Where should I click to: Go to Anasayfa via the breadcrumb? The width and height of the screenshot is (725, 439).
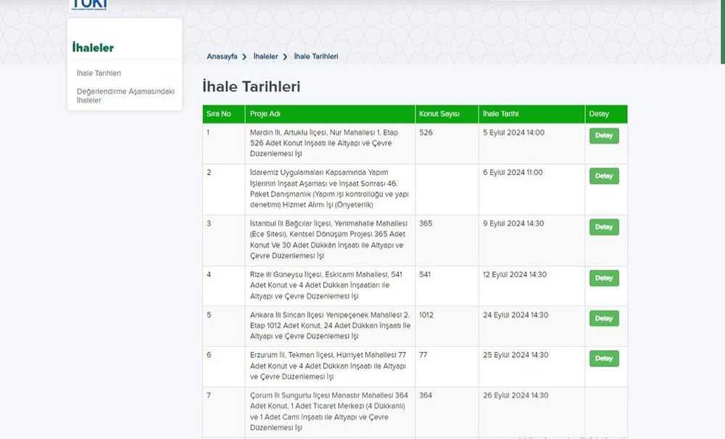tap(222, 57)
